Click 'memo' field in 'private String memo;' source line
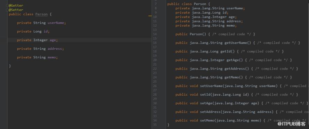 52,57
